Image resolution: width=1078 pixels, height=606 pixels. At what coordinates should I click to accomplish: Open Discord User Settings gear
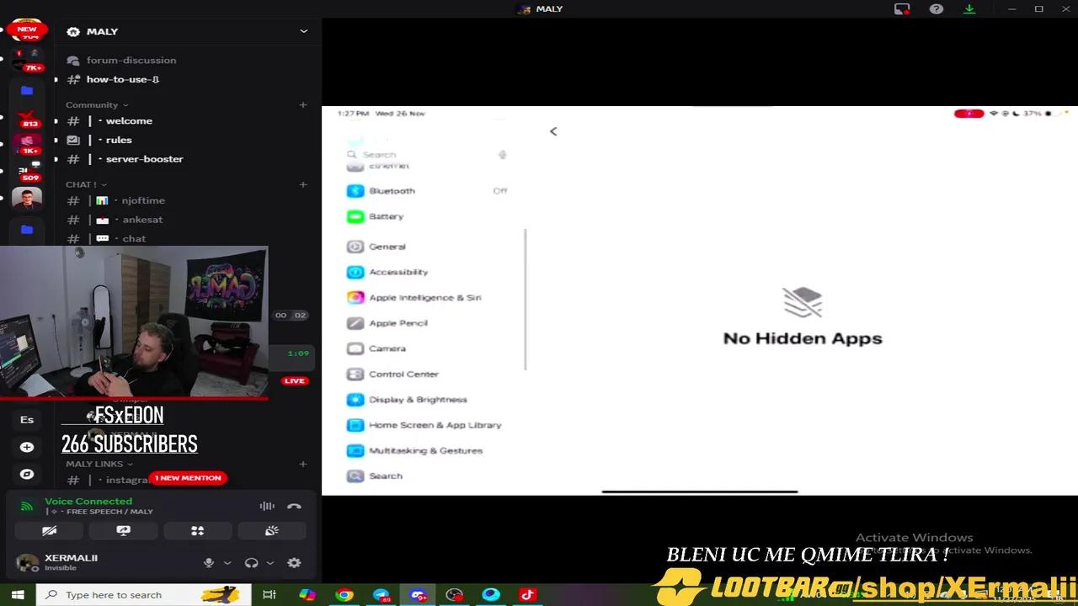click(294, 563)
